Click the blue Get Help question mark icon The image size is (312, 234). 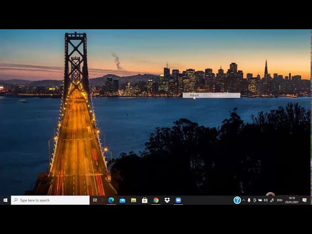(x=237, y=200)
